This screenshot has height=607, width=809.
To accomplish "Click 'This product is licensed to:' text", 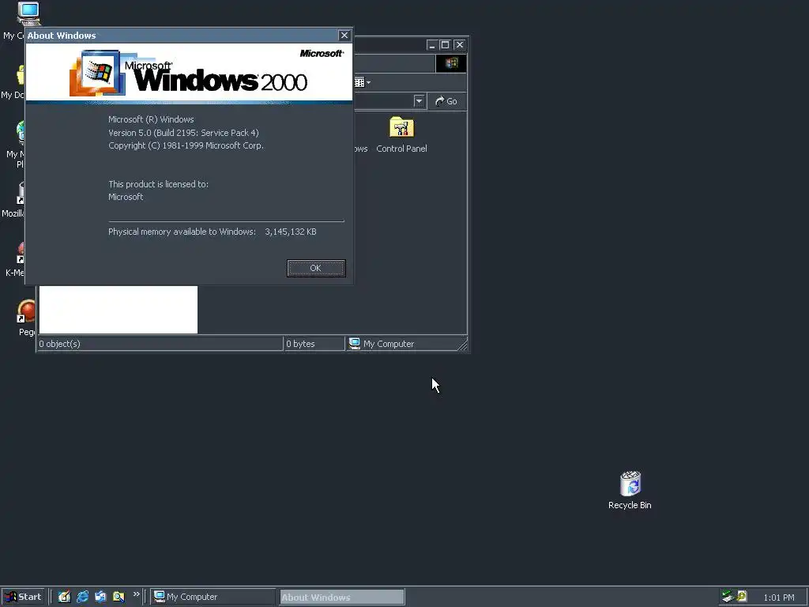I will [158, 184].
